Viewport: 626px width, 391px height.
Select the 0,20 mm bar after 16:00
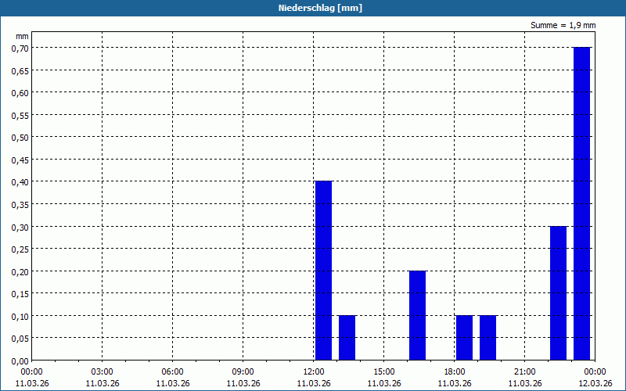(417, 316)
